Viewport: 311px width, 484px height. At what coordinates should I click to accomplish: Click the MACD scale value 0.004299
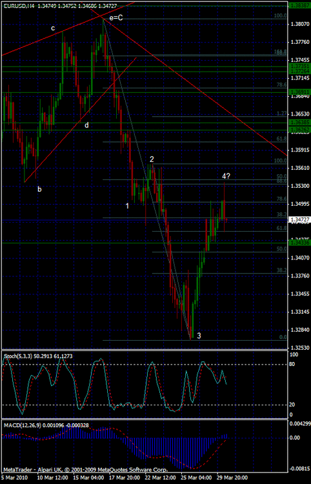(299, 423)
